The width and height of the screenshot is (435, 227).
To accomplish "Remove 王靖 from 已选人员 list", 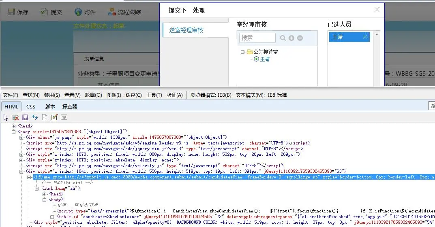I will [365, 36].
